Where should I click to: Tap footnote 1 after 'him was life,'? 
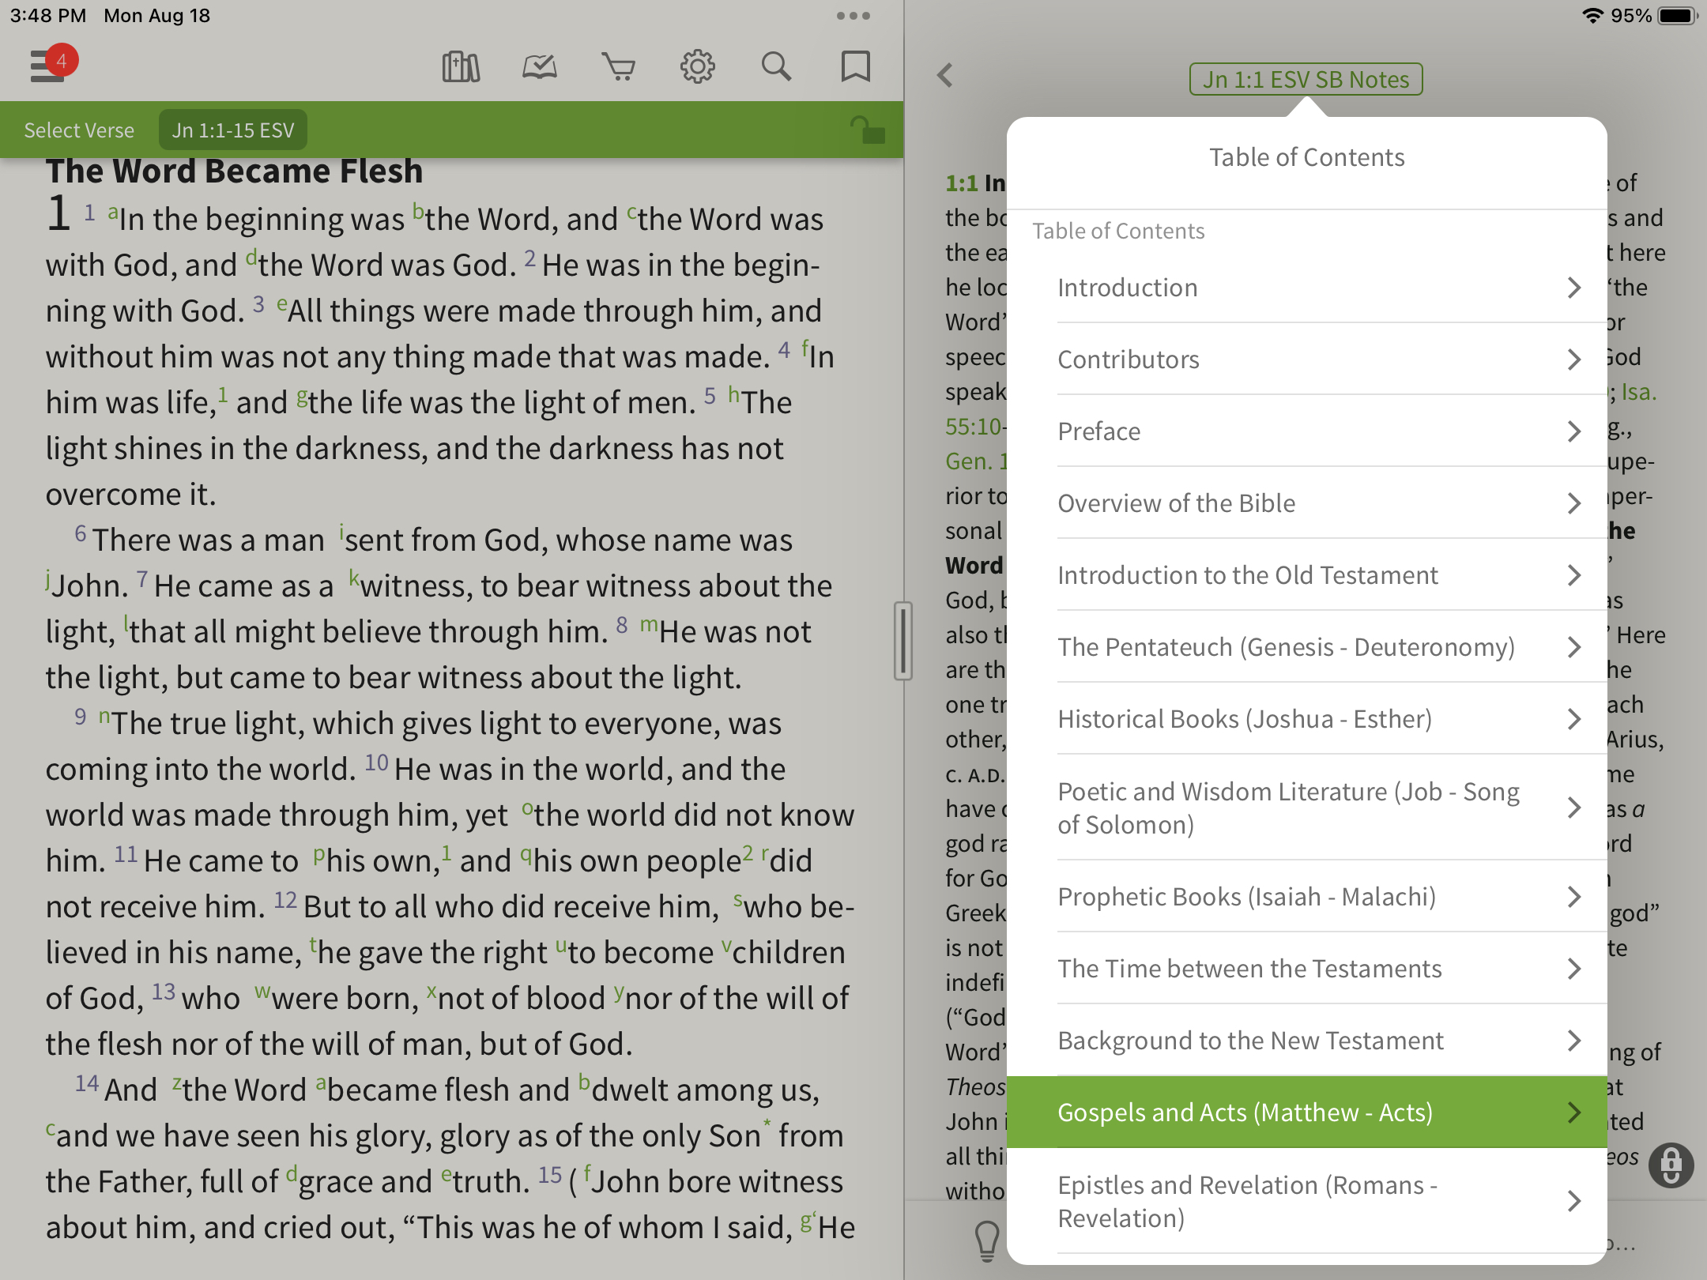(x=223, y=393)
